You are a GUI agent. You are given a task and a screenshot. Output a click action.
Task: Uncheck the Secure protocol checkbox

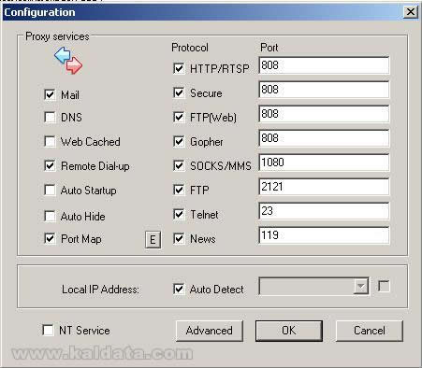point(179,92)
